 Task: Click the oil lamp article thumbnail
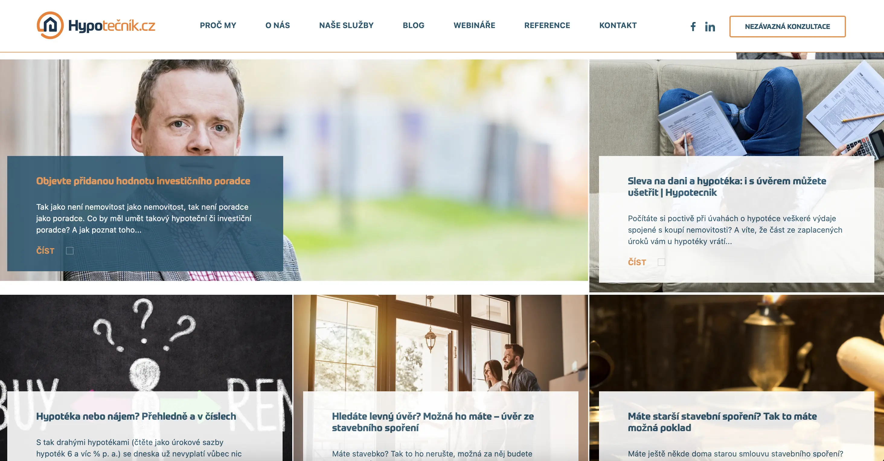(736, 343)
